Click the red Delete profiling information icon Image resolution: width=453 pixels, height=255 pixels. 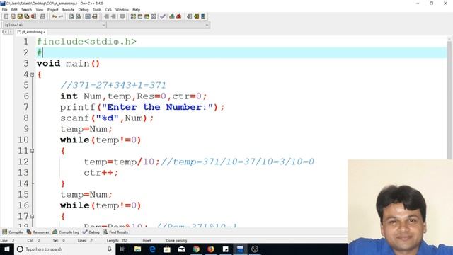(179, 17)
